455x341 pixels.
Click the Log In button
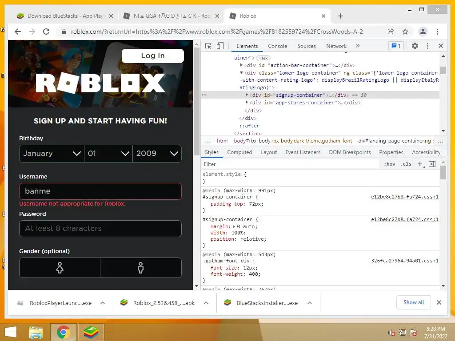tap(153, 56)
